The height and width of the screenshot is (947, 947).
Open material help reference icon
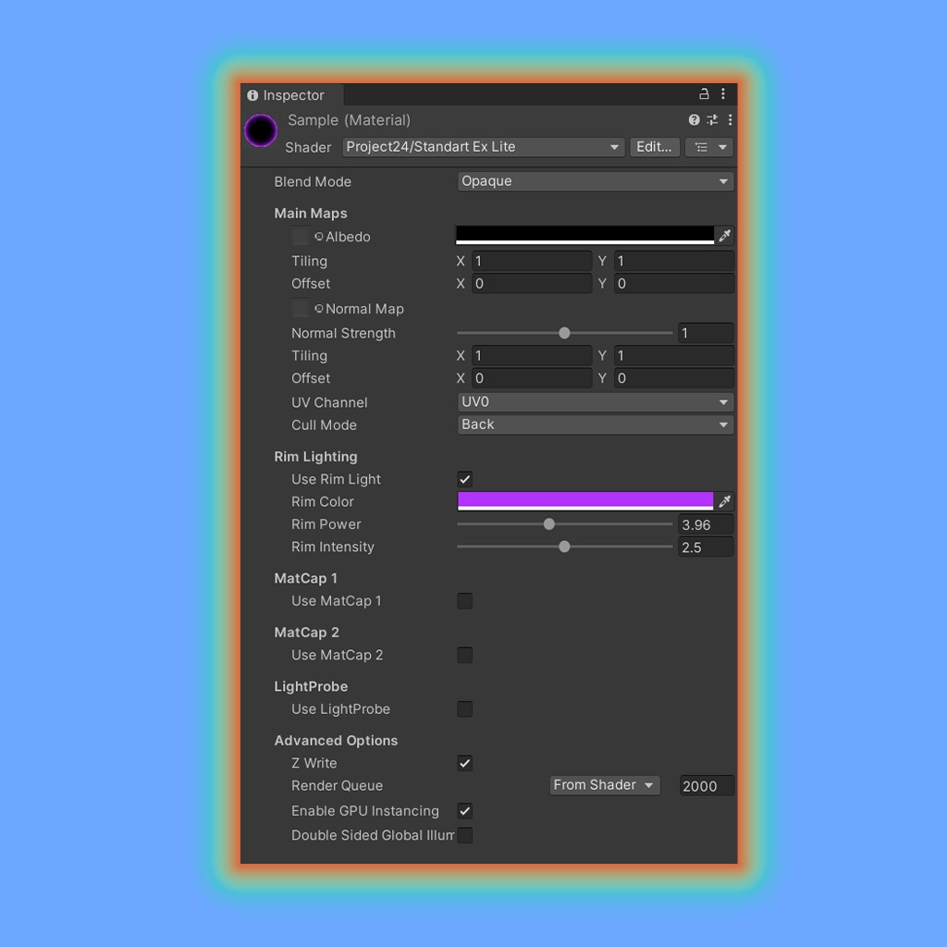[x=694, y=119]
